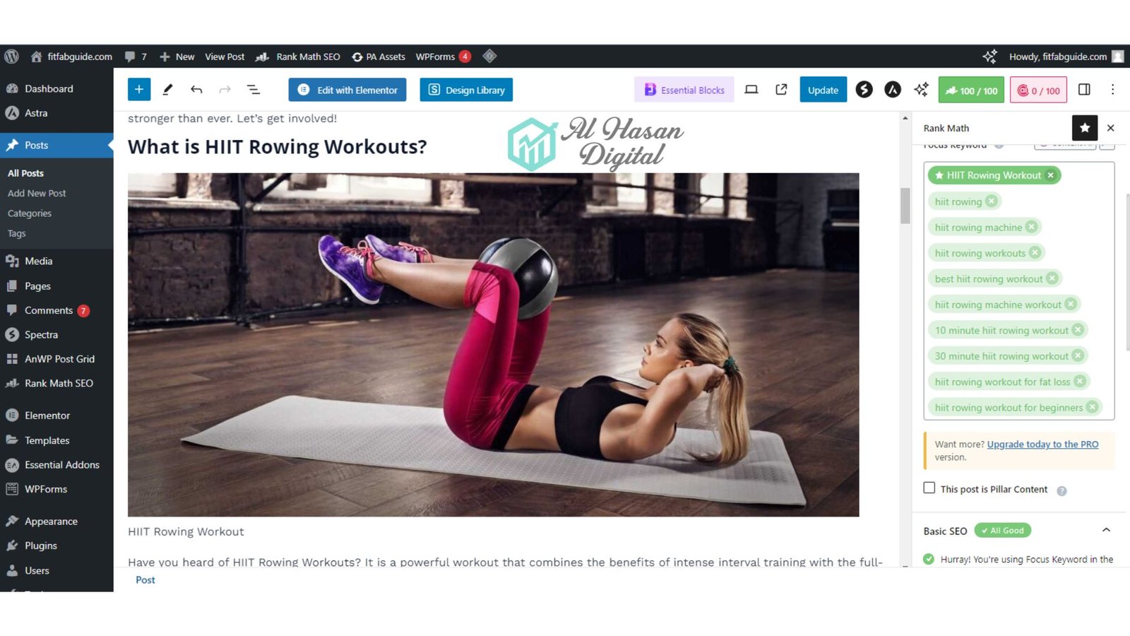Image resolution: width=1130 pixels, height=636 pixels.
Task: Open the document overview list icon
Action: click(x=253, y=90)
